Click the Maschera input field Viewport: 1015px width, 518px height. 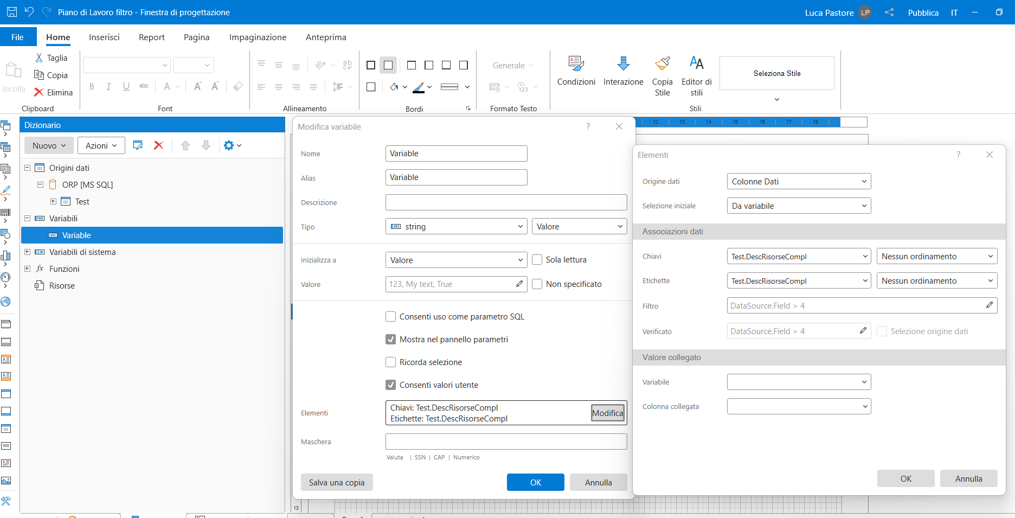point(506,442)
